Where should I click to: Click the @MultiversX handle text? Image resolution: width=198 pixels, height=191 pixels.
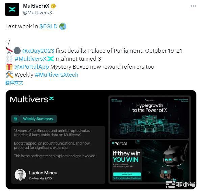(38, 13)
